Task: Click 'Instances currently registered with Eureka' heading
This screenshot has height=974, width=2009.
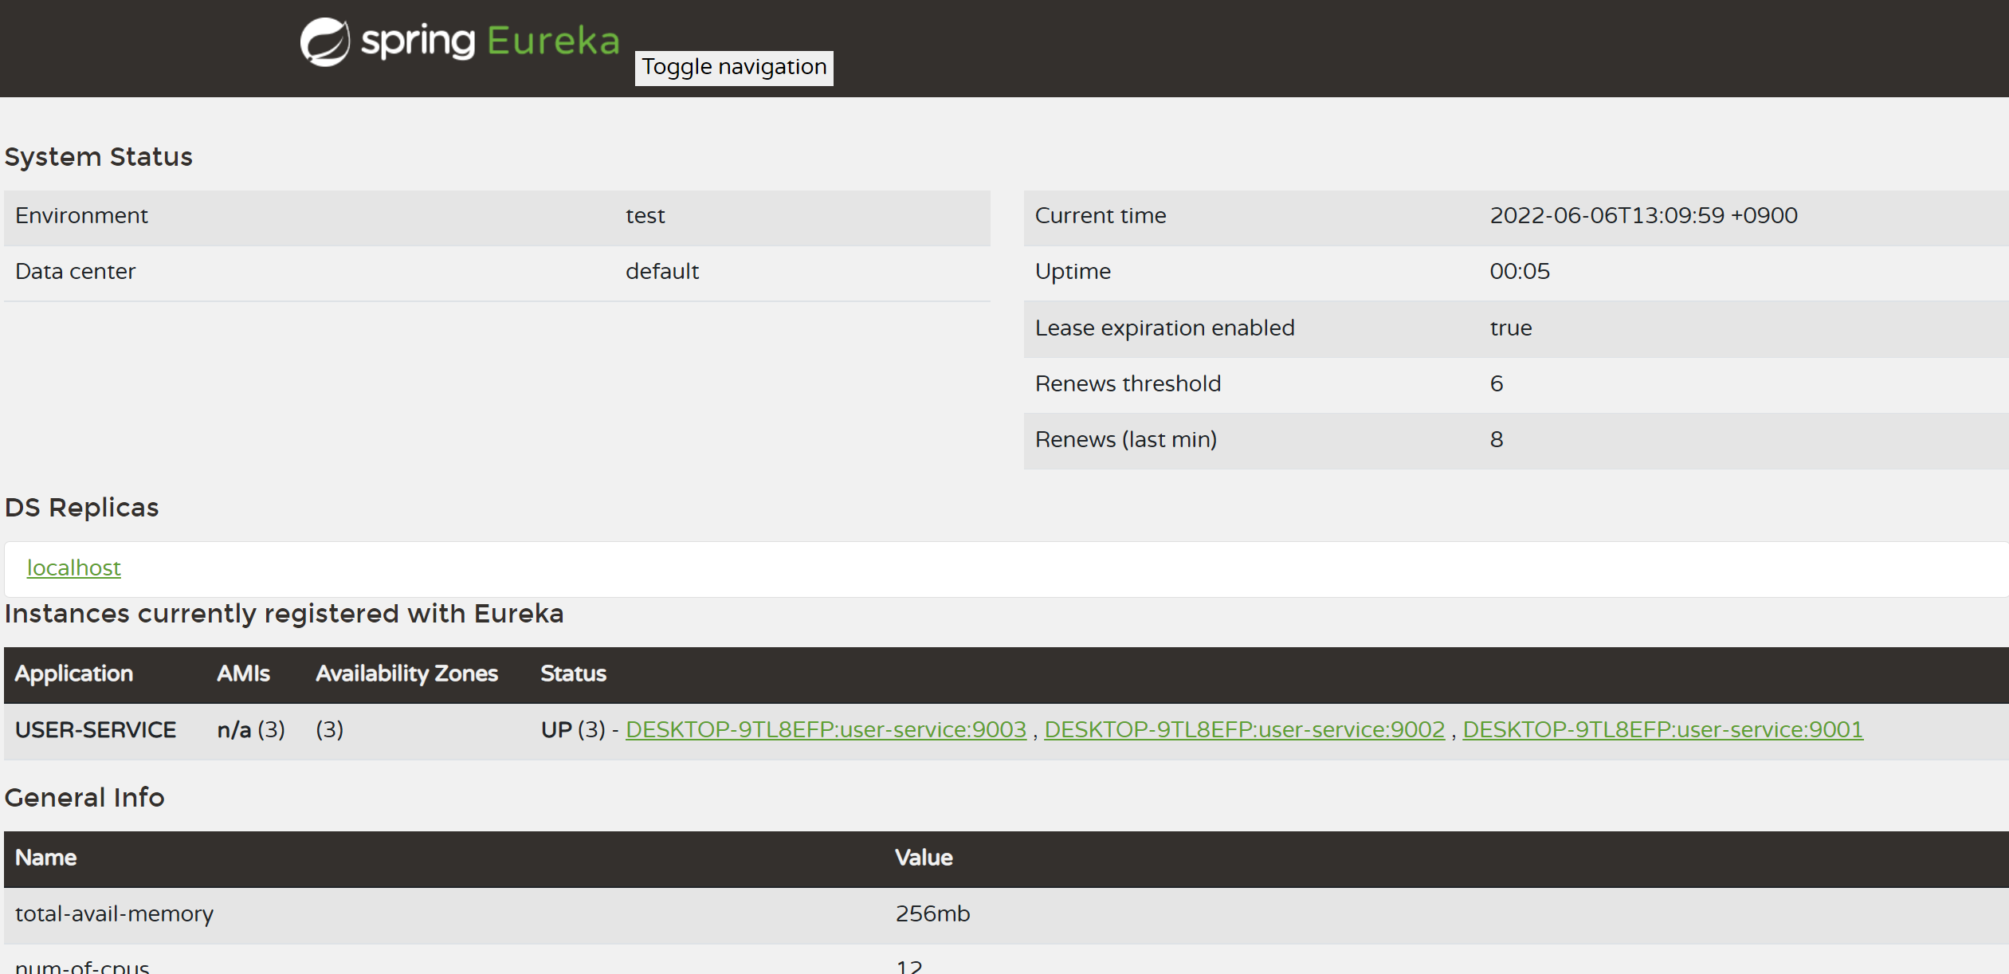Action: point(284,614)
